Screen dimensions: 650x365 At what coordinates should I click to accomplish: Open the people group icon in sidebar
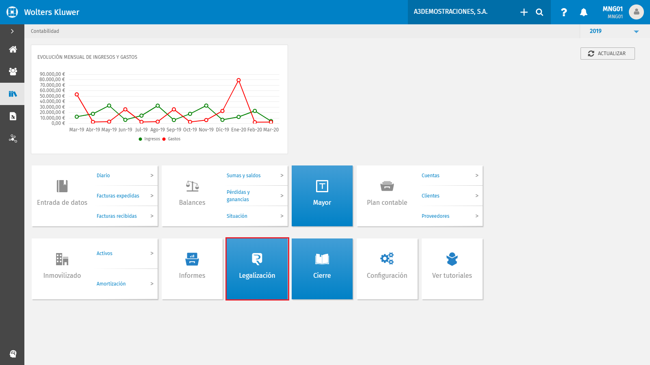(13, 72)
